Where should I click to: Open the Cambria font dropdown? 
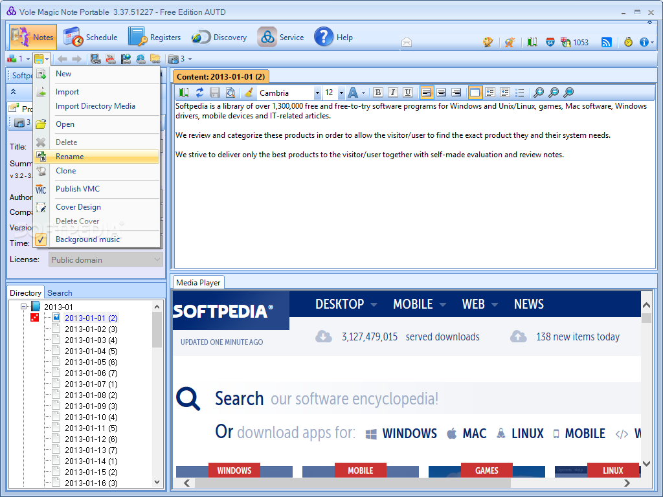317,93
